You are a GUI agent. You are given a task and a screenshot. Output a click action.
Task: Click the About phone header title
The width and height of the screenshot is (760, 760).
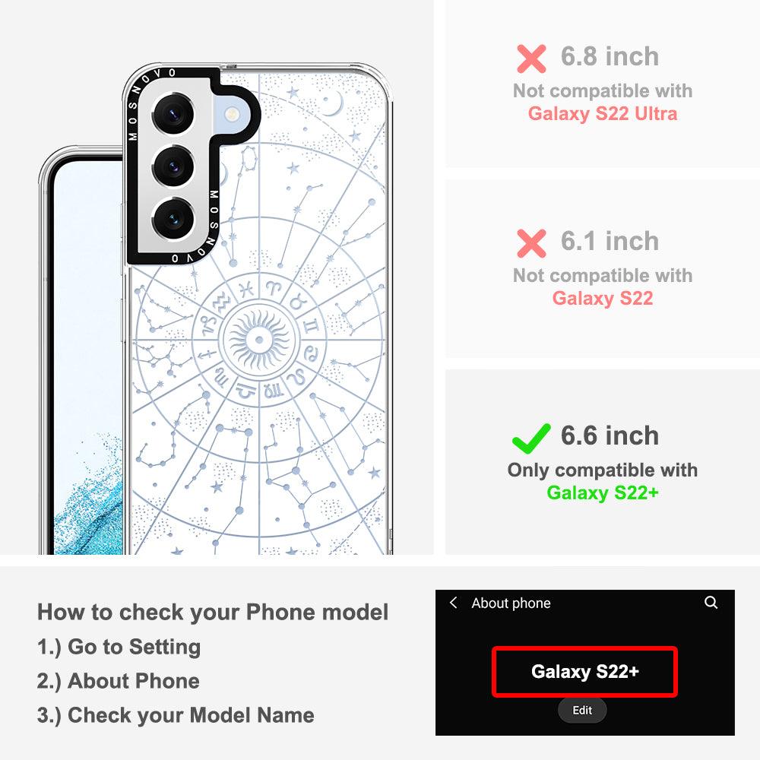511,603
